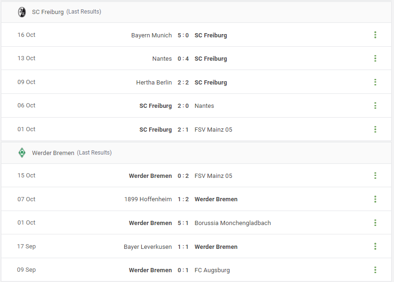Screen dimensions: 394x282
Task: Click the 07 Oct date
Action: [x=26, y=199]
